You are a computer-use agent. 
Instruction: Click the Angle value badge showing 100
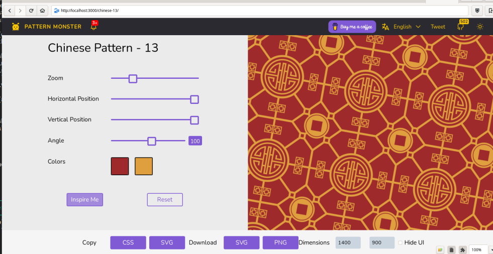[195, 141]
